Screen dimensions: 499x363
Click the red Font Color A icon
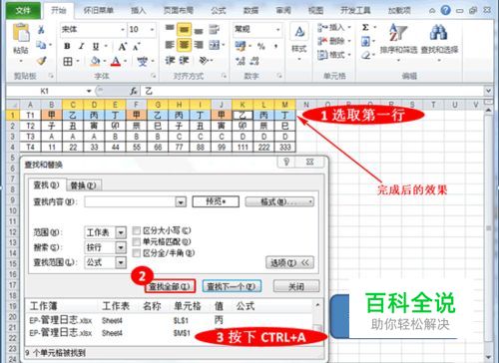116,61
